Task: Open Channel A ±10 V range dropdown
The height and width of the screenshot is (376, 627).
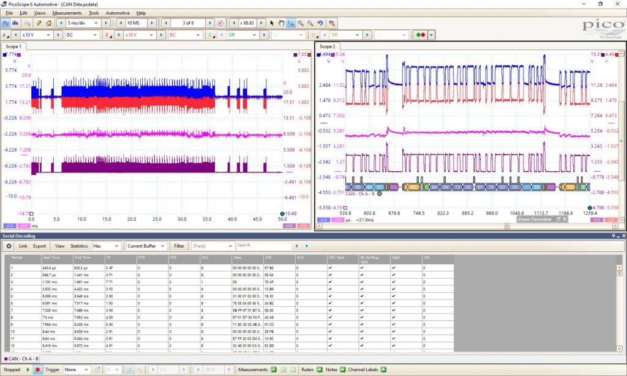Action: [36, 35]
